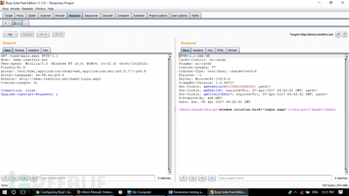
Task: Show response Render view
Action: (x=233, y=50)
